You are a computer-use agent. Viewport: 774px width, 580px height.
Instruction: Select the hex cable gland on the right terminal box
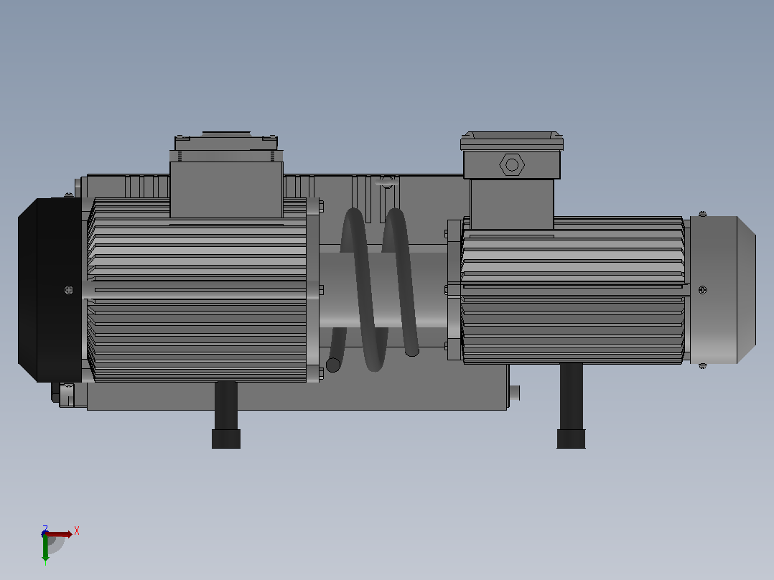(512, 165)
